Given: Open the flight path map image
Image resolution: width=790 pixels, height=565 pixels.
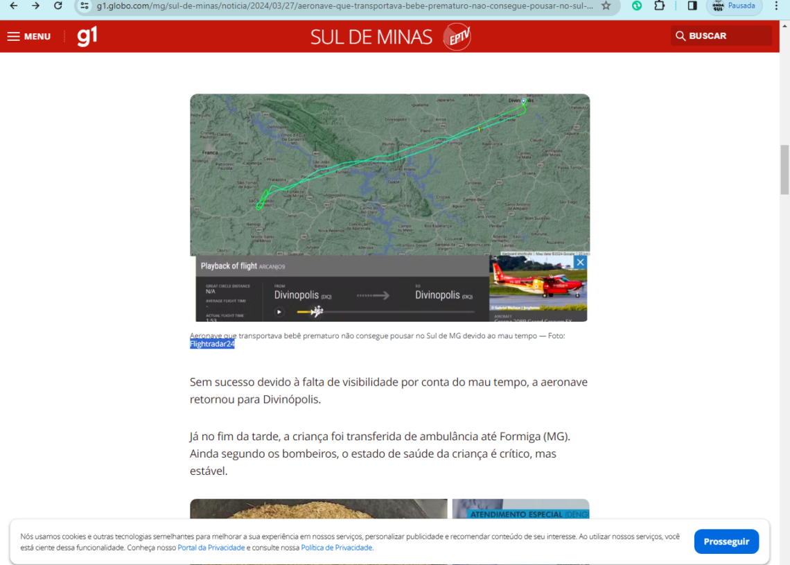Looking at the screenshot, I should click(x=389, y=175).
